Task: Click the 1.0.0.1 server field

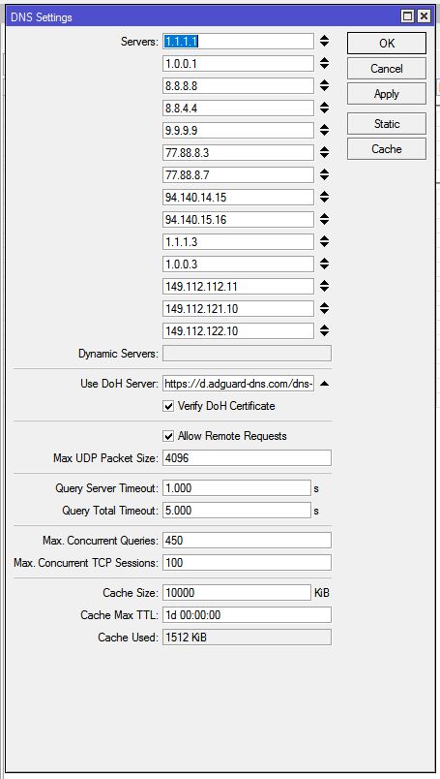Action: tap(238, 64)
